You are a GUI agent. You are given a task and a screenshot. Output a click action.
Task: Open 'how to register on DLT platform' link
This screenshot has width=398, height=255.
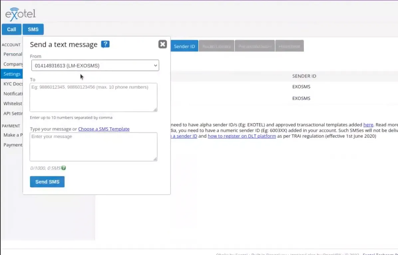[x=242, y=136]
